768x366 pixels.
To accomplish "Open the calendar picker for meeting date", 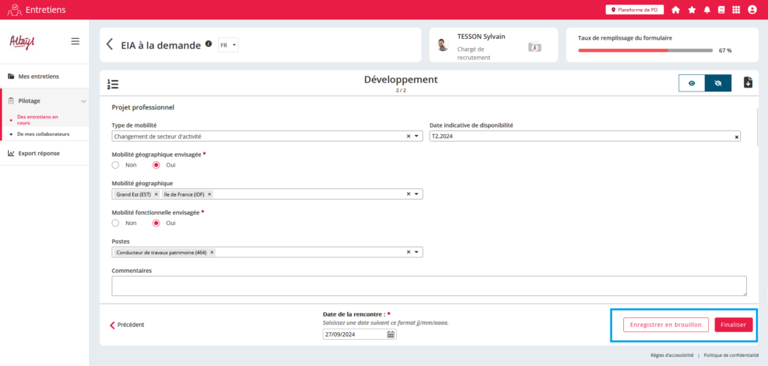I will point(391,334).
